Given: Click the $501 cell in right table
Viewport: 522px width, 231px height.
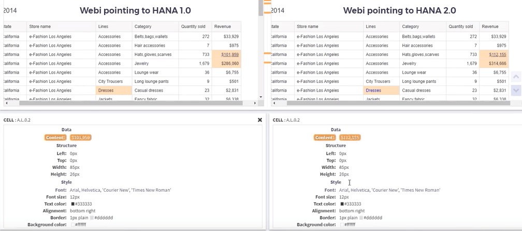Looking at the screenshot, I should 494,81.
